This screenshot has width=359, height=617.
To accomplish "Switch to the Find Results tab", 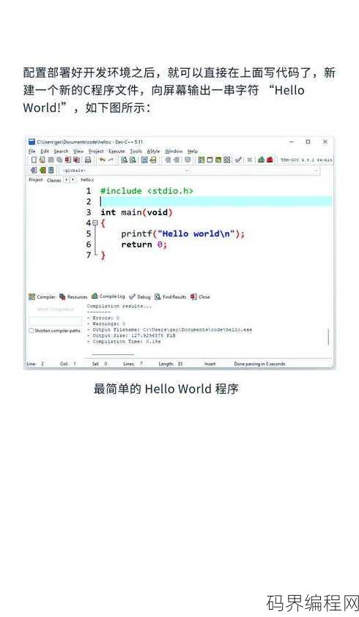I will pyautogui.click(x=171, y=296).
